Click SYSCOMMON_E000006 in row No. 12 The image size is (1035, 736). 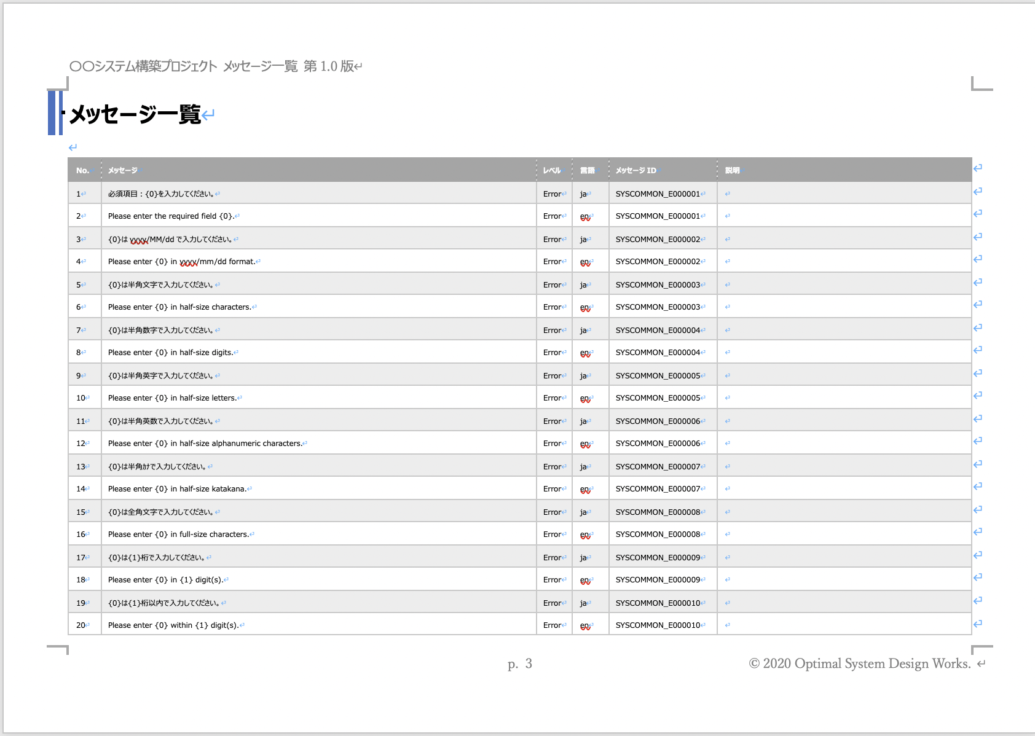(658, 444)
